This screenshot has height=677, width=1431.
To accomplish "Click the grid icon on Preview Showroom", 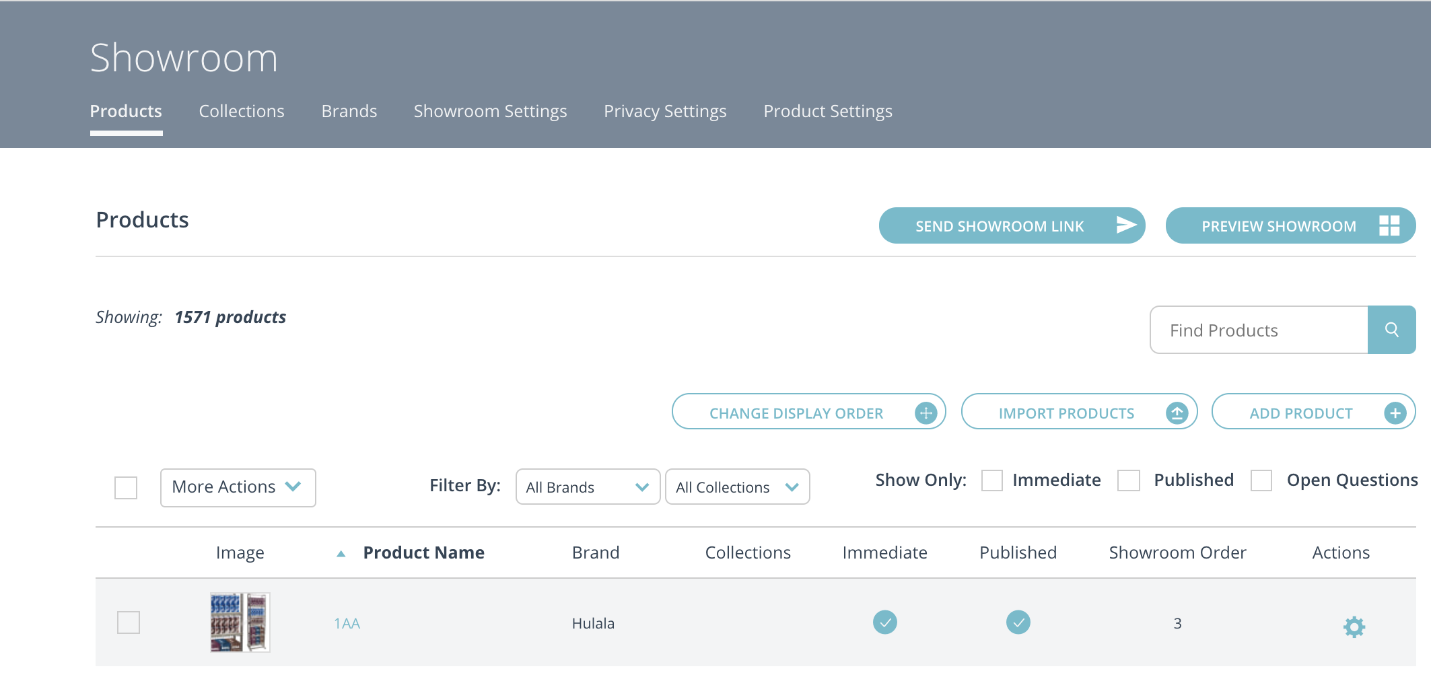I will coord(1391,225).
